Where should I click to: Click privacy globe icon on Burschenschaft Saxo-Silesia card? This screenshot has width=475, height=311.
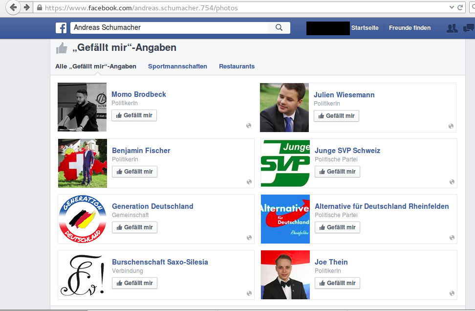[249, 293]
